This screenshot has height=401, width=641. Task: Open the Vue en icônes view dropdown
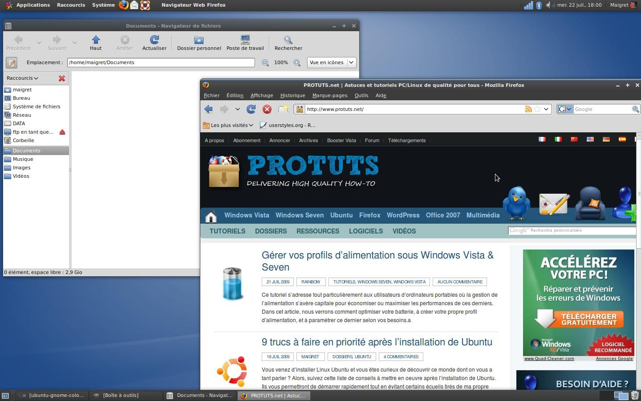[x=331, y=62]
